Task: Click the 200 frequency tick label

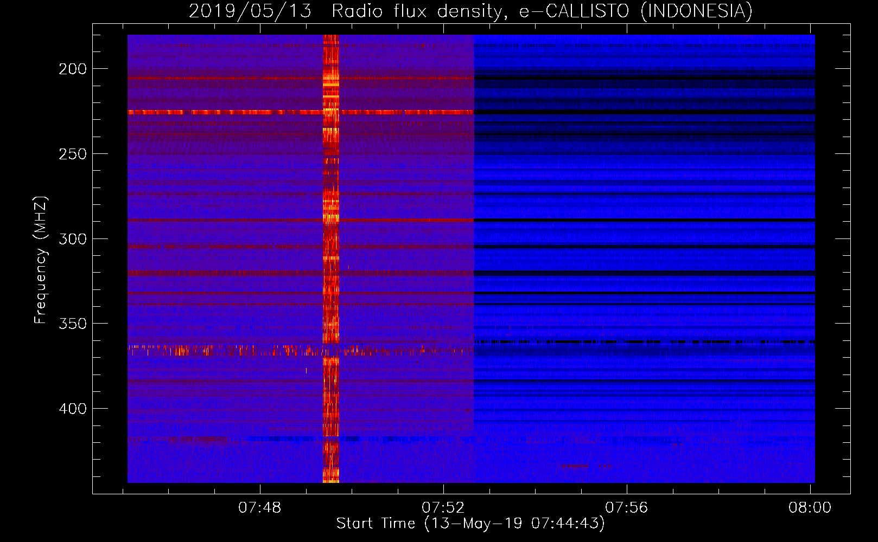Action: 73,69
